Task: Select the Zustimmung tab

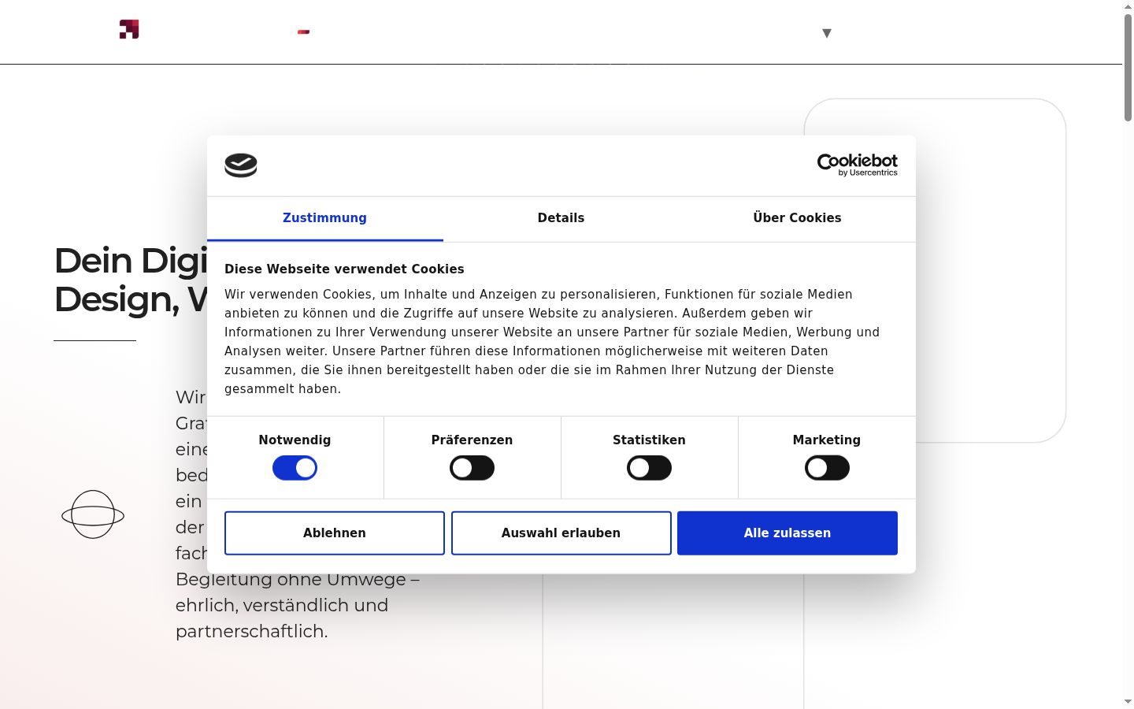Action: point(324,218)
